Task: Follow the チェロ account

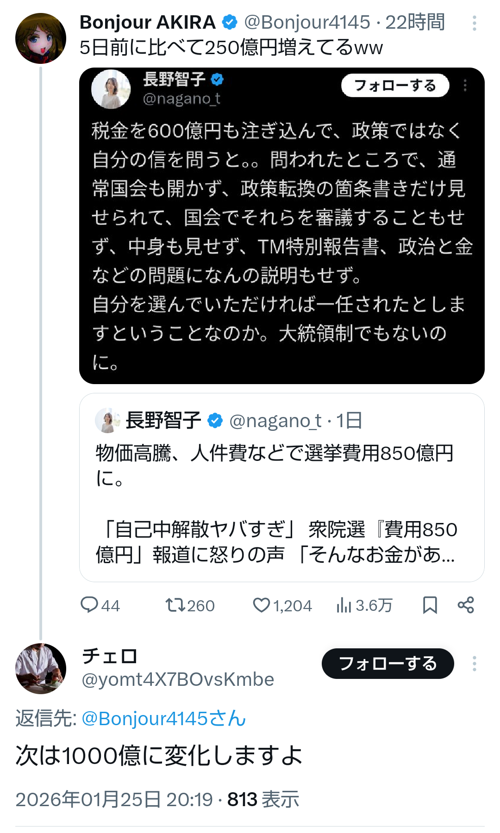Action: [x=387, y=664]
